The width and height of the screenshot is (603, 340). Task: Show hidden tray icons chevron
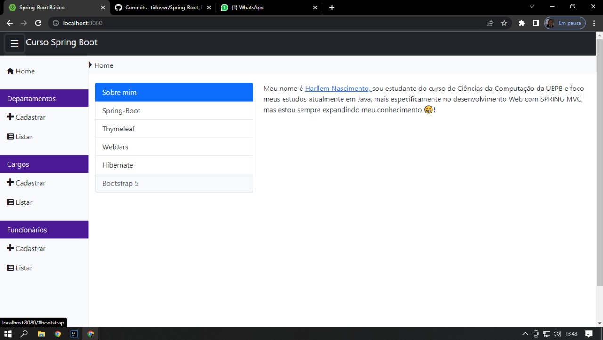[x=525, y=334]
